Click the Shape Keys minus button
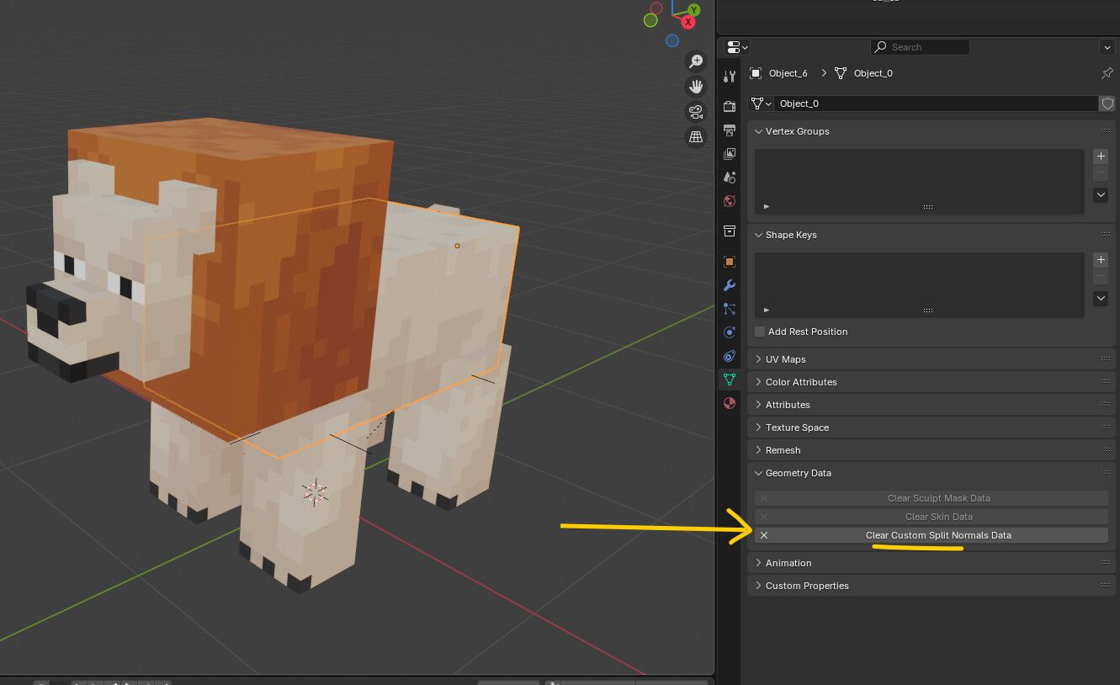 [1101, 276]
